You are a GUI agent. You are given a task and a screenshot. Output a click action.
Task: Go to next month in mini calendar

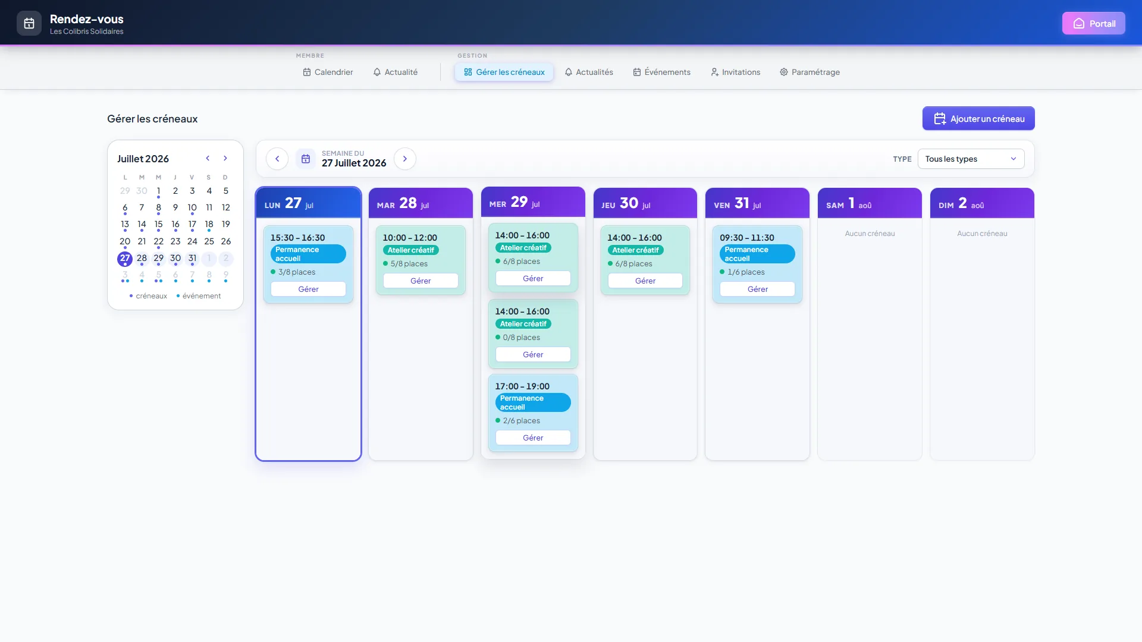coord(225,159)
